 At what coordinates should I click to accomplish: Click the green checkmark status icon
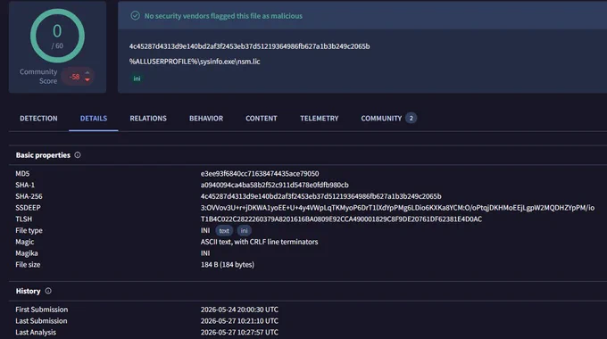pyautogui.click(x=135, y=15)
